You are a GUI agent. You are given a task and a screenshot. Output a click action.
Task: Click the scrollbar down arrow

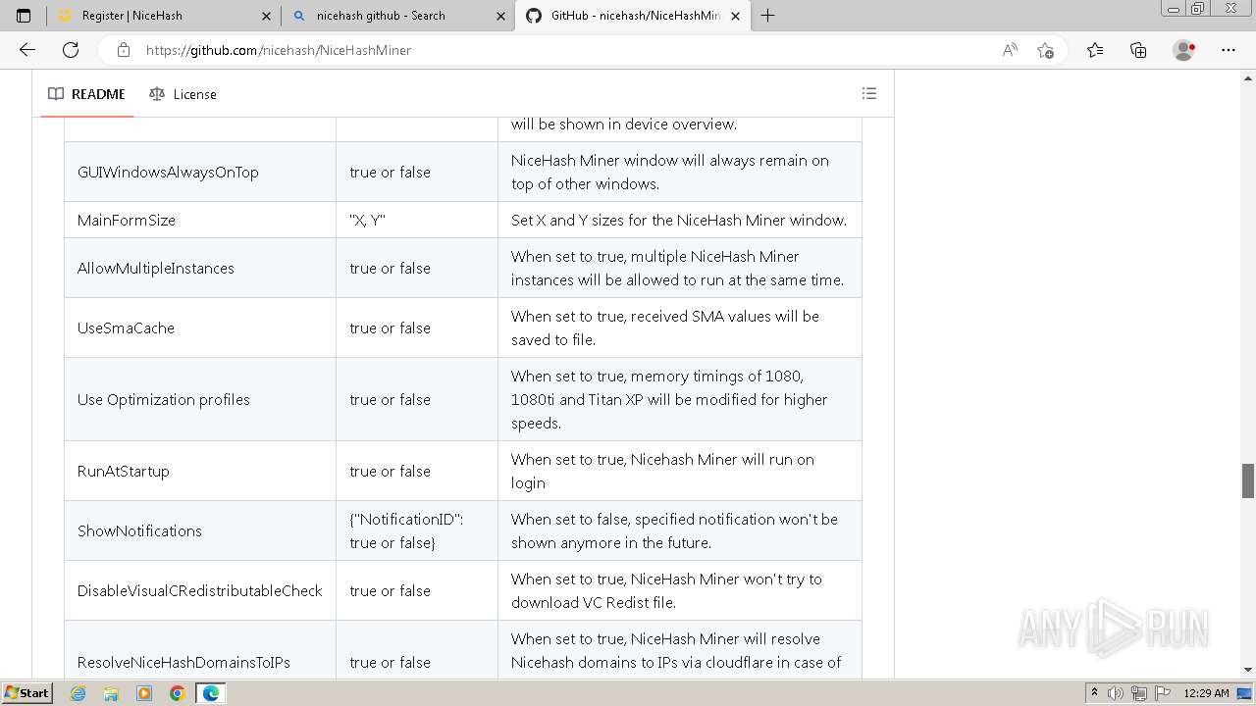coord(1248,671)
